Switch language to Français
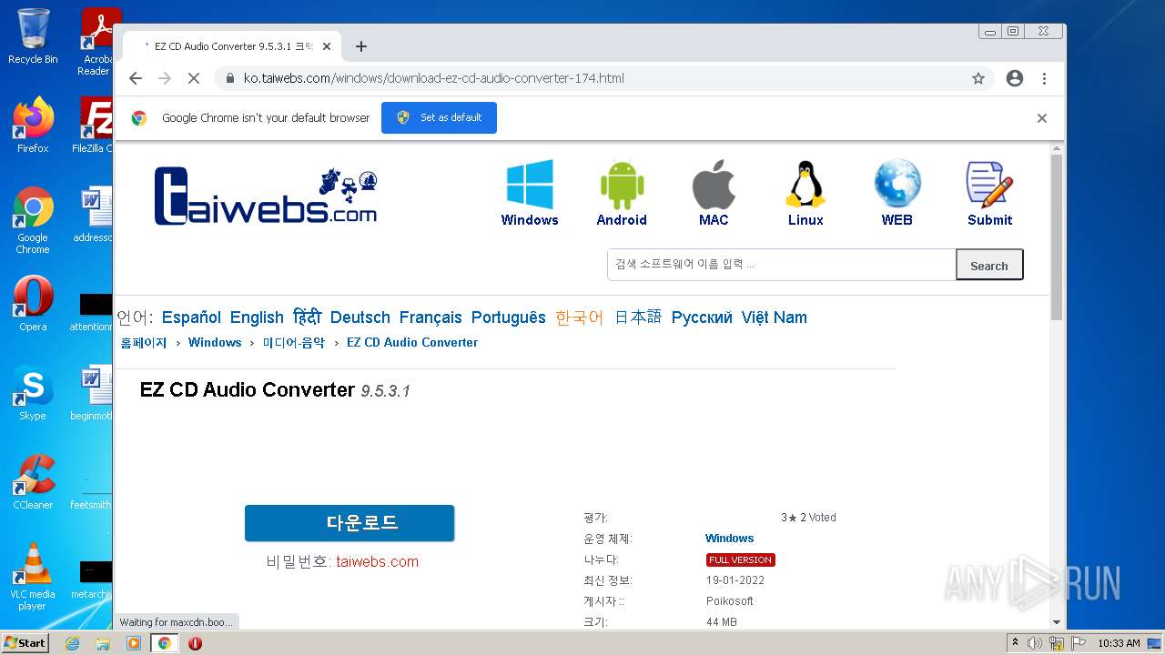Viewport: 1165px width, 655px height. point(431,317)
